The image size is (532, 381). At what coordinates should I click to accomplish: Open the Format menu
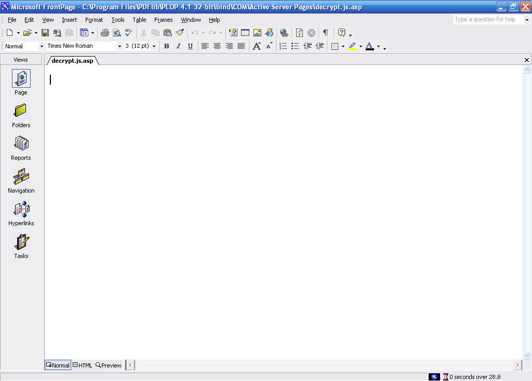tap(94, 20)
